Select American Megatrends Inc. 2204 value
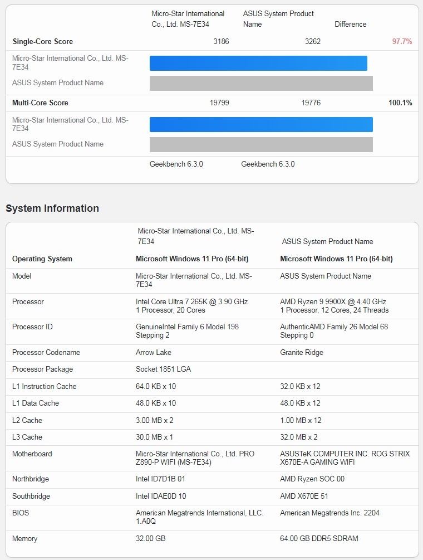 (x=330, y=513)
